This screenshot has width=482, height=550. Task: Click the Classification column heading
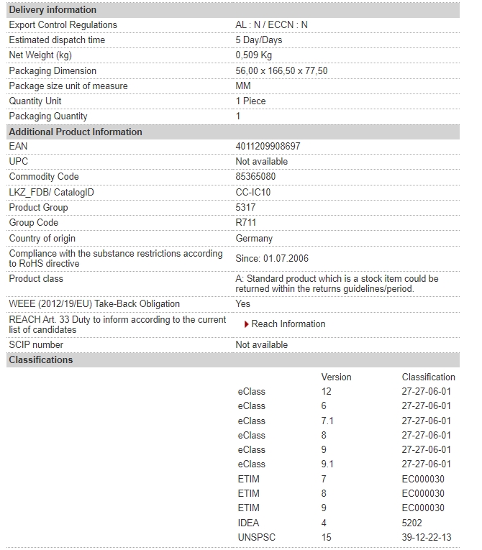[x=428, y=377]
